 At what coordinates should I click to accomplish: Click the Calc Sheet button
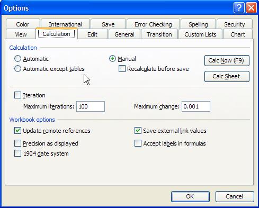click(x=227, y=77)
